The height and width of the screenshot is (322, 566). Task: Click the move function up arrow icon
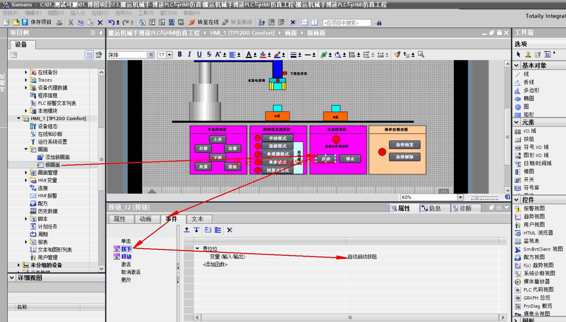[187, 230]
